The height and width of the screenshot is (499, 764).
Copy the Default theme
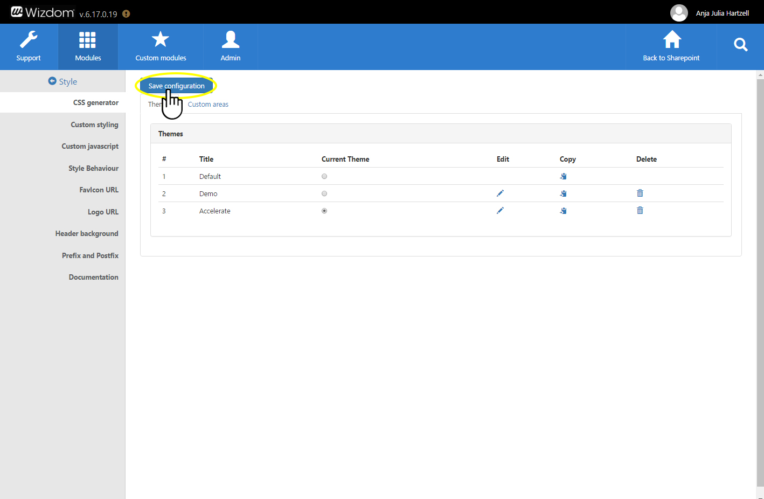pyautogui.click(x=563, y=176)
